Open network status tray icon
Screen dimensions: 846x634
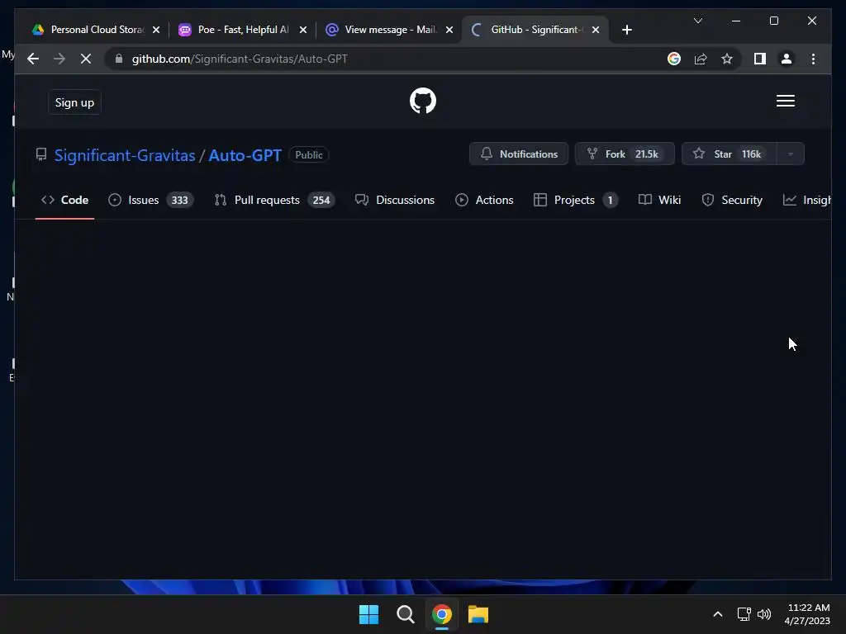pos(744,614)
